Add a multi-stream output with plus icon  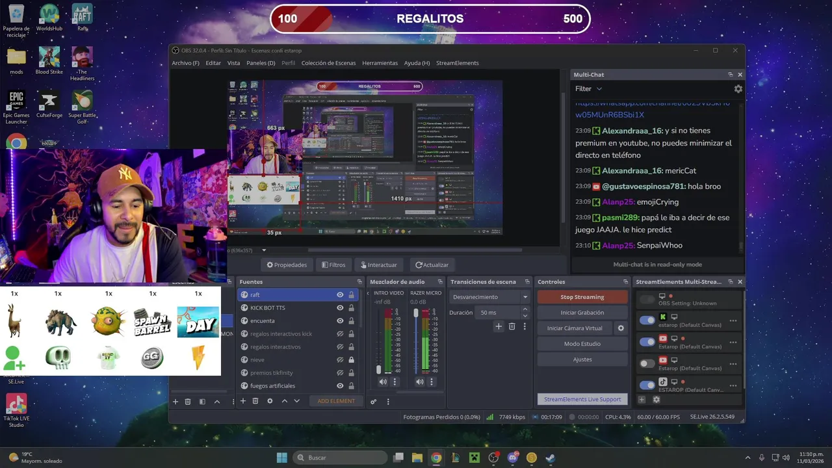tap(642, 400)
